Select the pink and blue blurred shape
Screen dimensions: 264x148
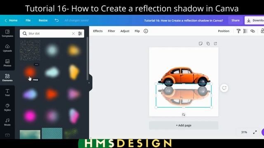[x=74, y=116]
